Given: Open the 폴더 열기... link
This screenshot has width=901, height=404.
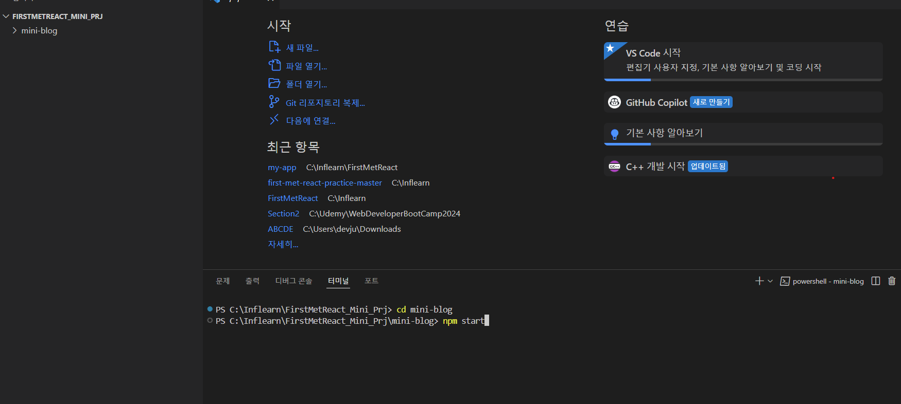Looking at the screenshot, I should pos(306,84).
